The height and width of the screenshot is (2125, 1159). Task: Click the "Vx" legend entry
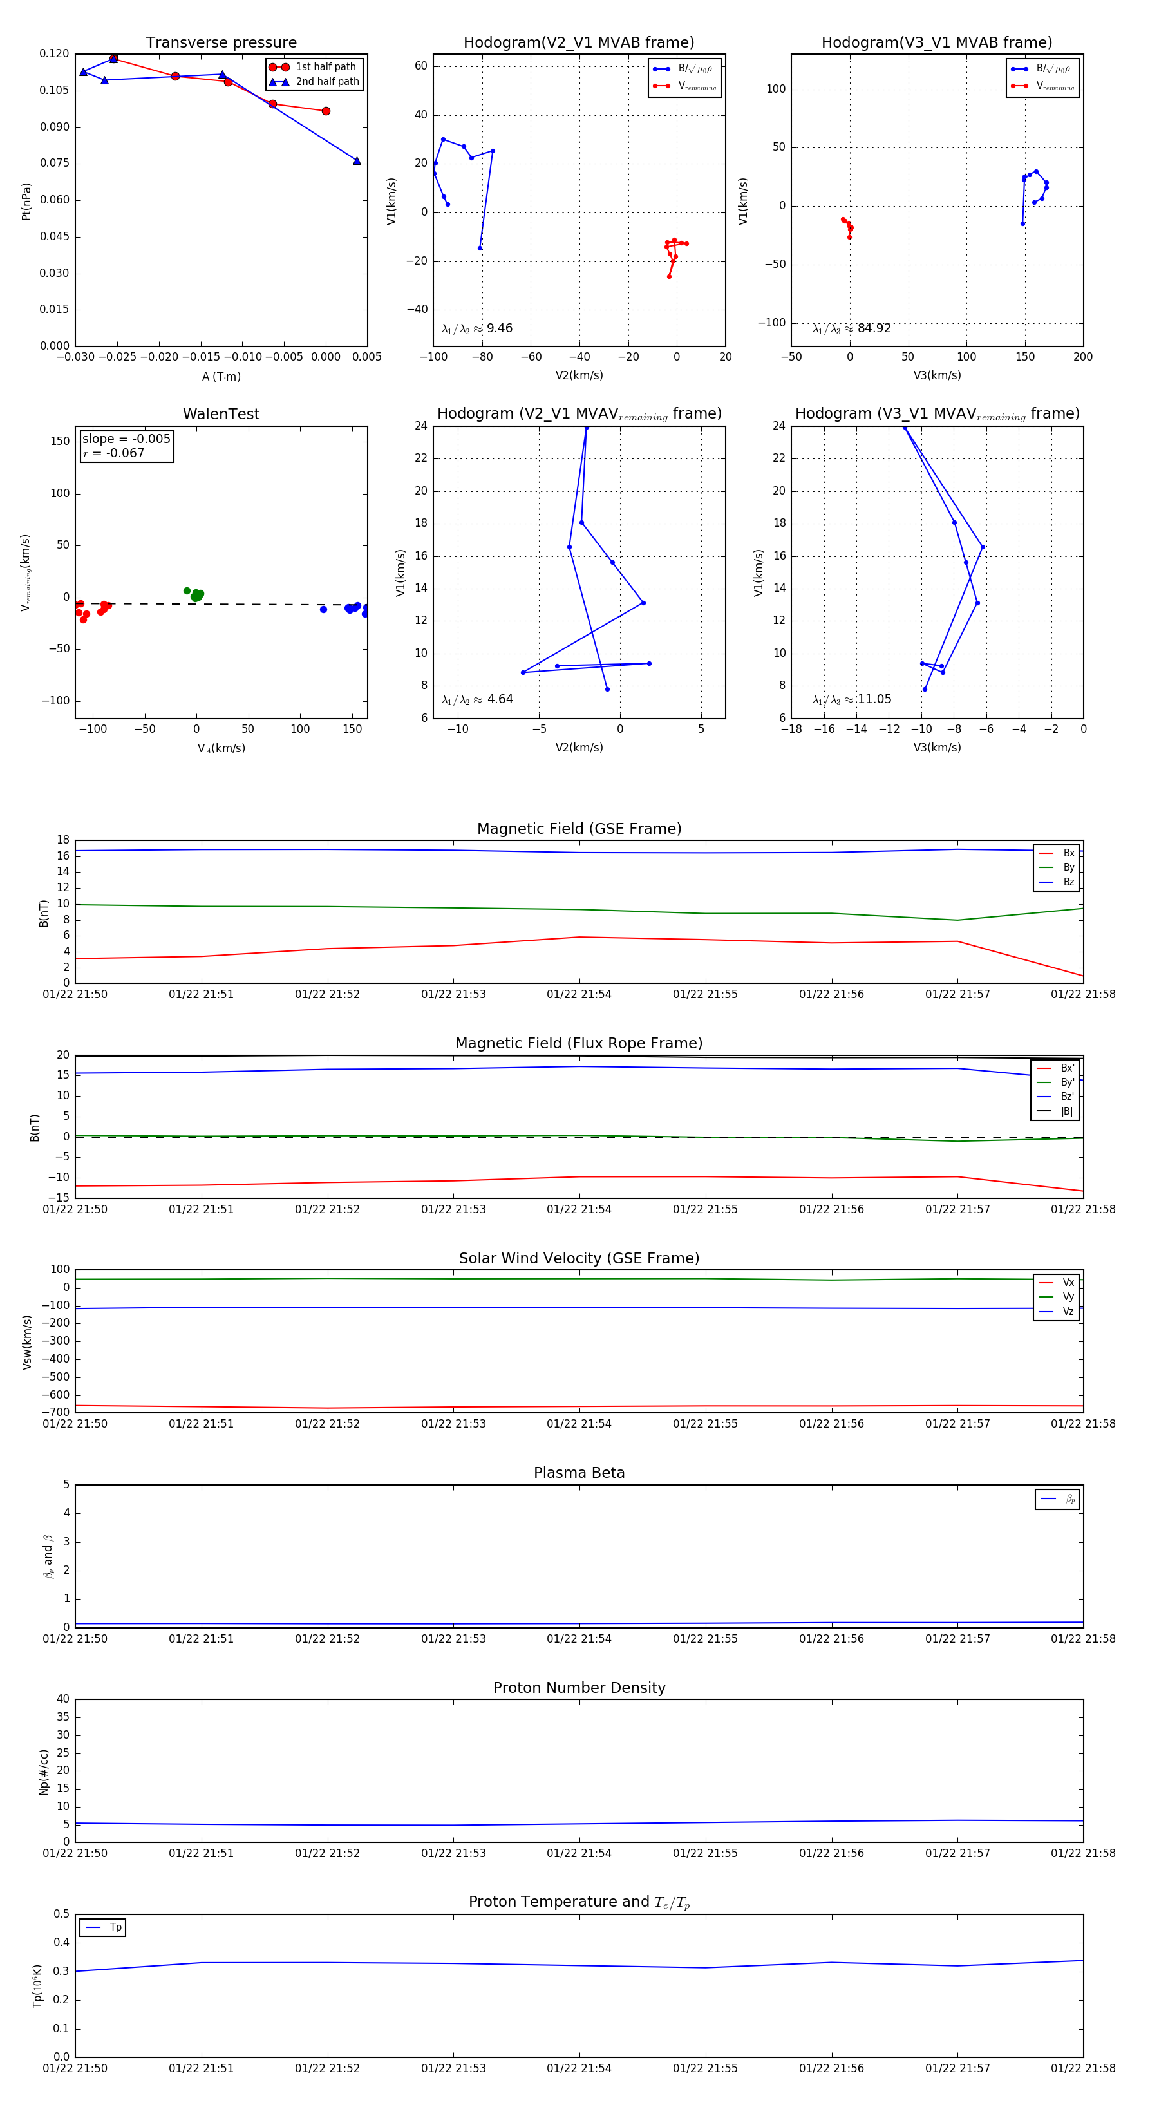pyautogui.click(x=1057, y=1282)
